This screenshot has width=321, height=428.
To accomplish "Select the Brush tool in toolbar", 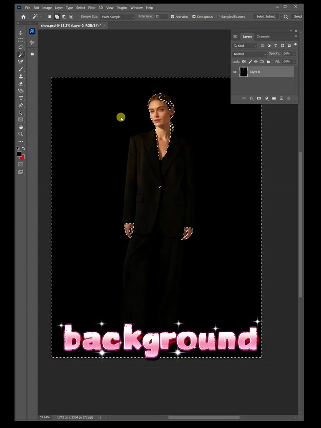I will [21, 69].
